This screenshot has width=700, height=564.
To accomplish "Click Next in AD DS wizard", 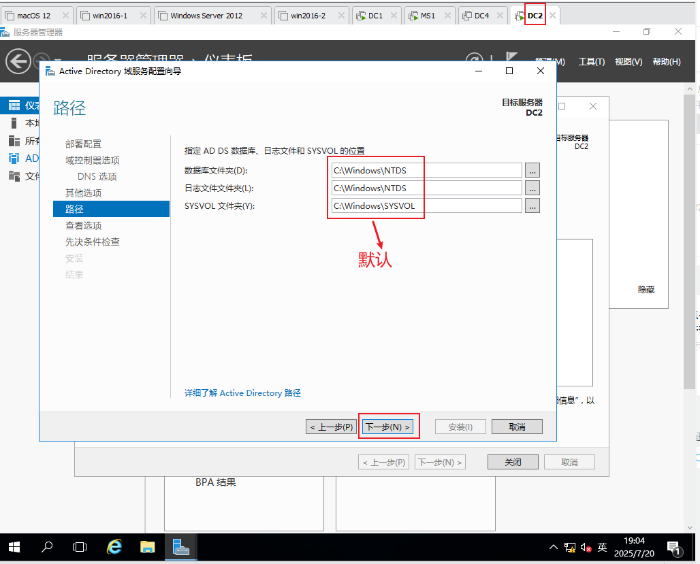I will [387, 427].
